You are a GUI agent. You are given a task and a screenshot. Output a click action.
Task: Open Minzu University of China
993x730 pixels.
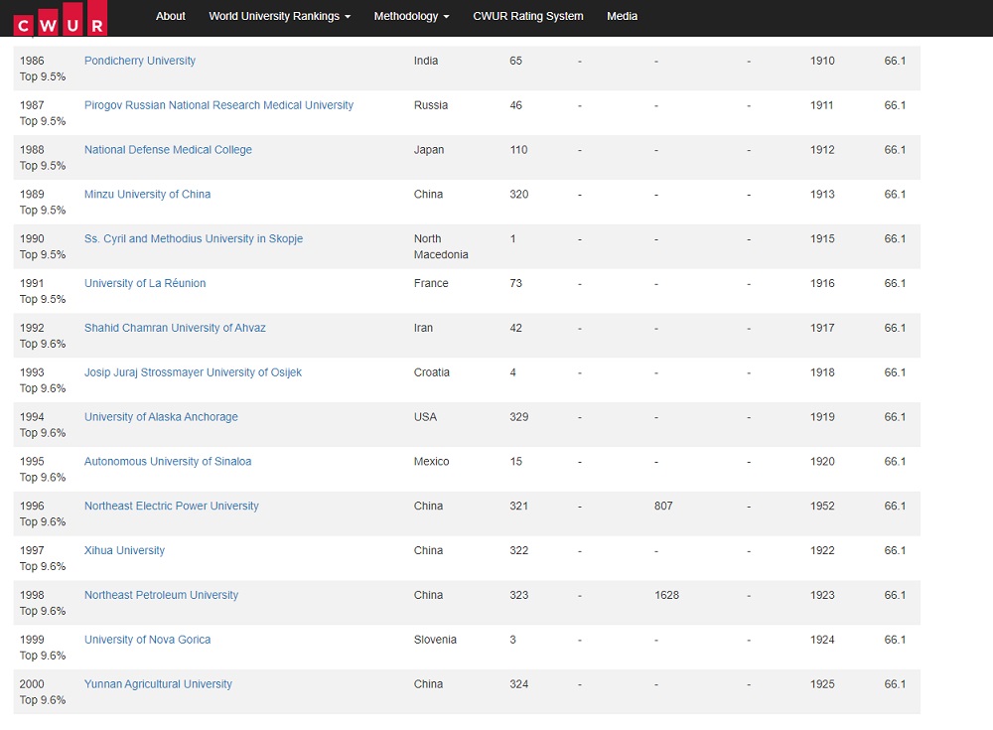pyautogui.click(x=147, y=195)
